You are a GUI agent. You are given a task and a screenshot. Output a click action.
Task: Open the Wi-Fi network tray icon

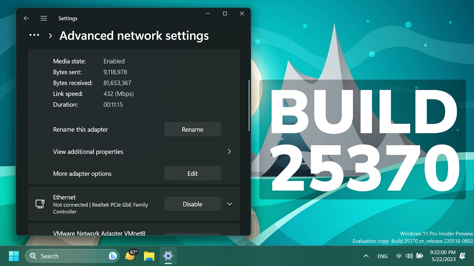tap(398, 256)
